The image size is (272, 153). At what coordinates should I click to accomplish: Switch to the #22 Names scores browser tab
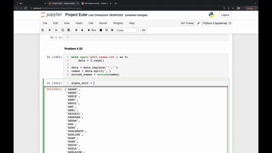pyautogui.click(x=96, y=3)
